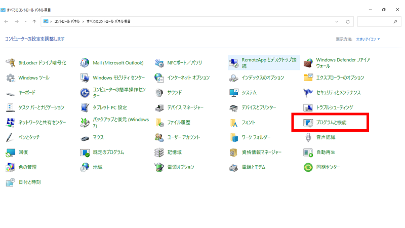Open トラブルシューティング icon
This screenshot has height=228, width=405.
[x=308, y=107]
